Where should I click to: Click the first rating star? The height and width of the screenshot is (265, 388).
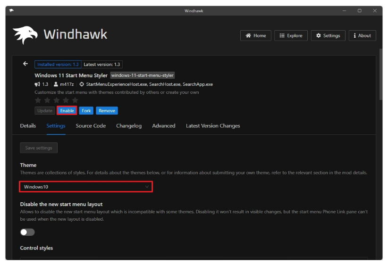tap(38, 100)
